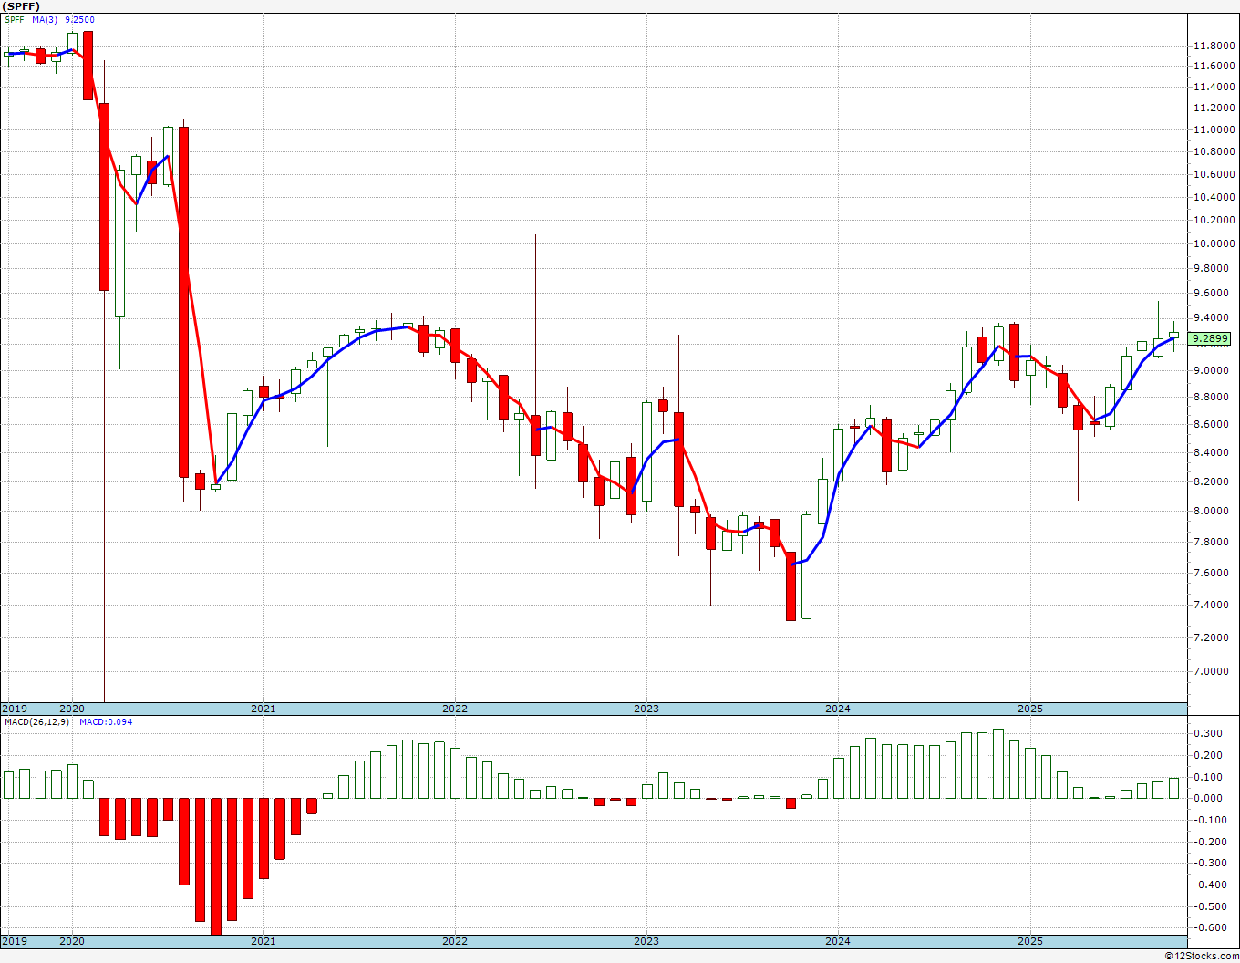Select 2021 on the price chart time axis

(263, 709)
